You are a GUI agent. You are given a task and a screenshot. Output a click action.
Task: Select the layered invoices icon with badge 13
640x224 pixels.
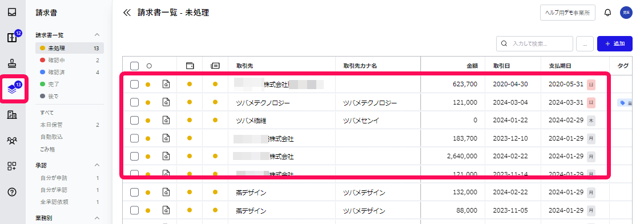tap(12, 89)
